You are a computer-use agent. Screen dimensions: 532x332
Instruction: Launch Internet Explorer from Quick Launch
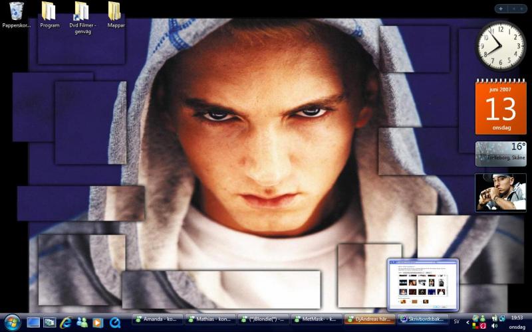pos(65,322)
